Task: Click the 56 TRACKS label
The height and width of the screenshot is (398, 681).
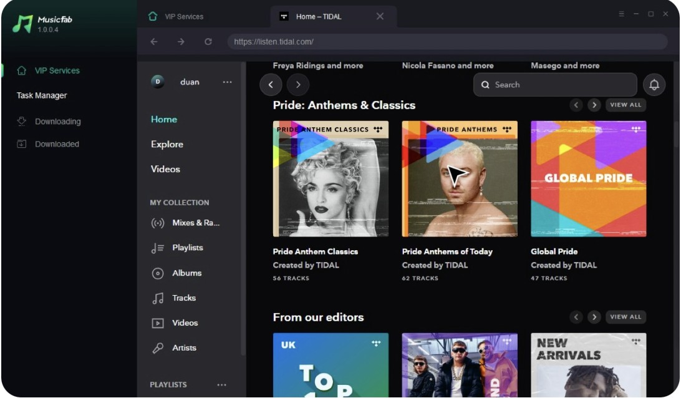Action: [291, 278]
